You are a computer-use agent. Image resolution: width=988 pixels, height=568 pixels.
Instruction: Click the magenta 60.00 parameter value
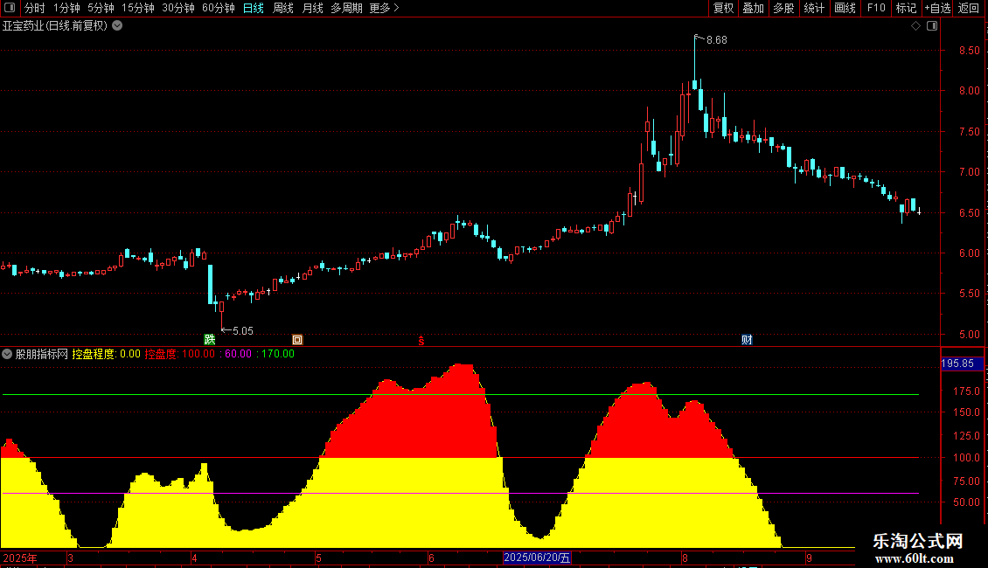point(238,354)
